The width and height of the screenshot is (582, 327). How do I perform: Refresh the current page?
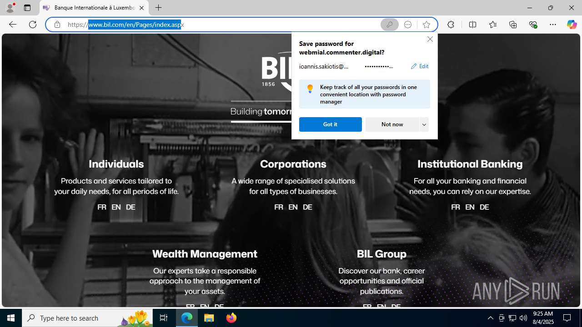pyautogui.click(x=33, y=25)
